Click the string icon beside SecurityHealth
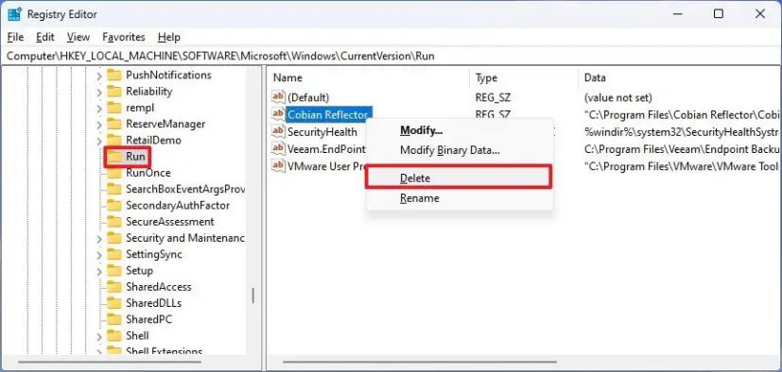782x372 pixels. [x=278, y=131]
